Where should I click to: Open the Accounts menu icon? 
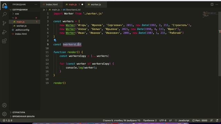[4, 105]
